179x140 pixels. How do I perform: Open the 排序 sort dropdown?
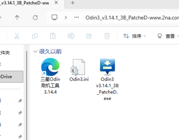click(x=134, y=36)
